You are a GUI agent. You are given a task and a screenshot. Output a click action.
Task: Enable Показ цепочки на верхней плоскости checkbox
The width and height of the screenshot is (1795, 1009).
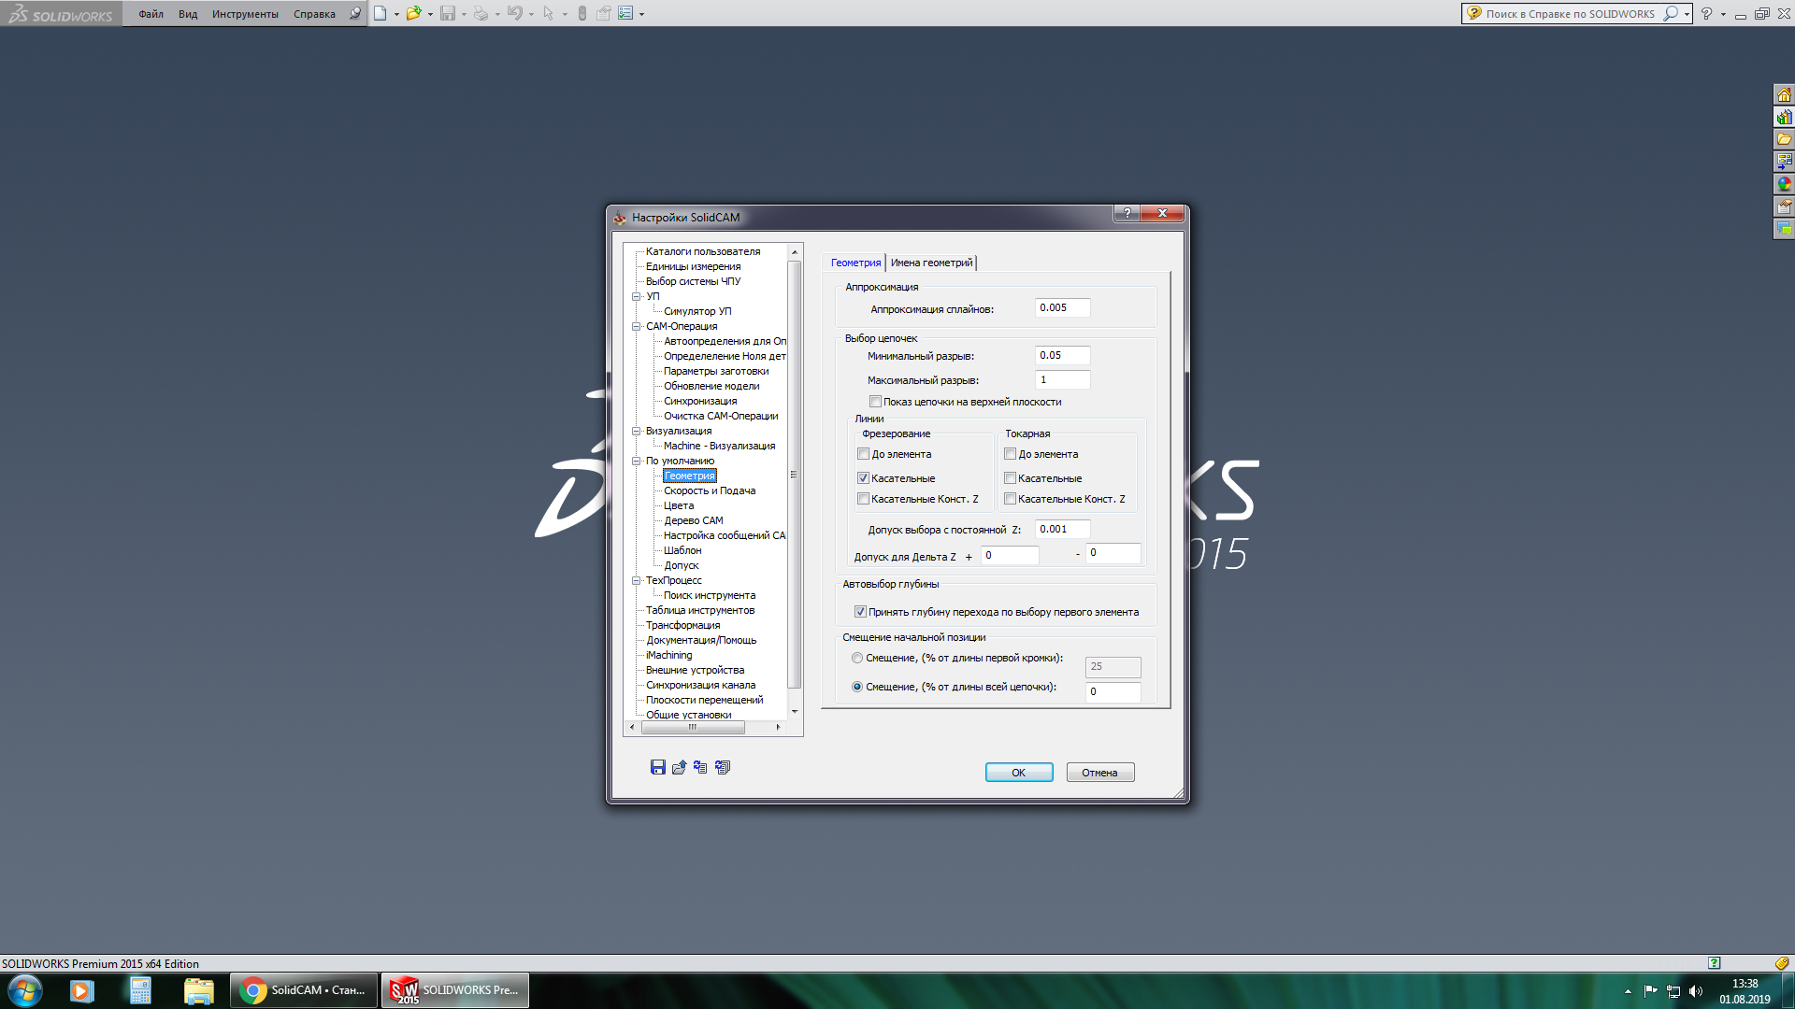click(875, 402)
